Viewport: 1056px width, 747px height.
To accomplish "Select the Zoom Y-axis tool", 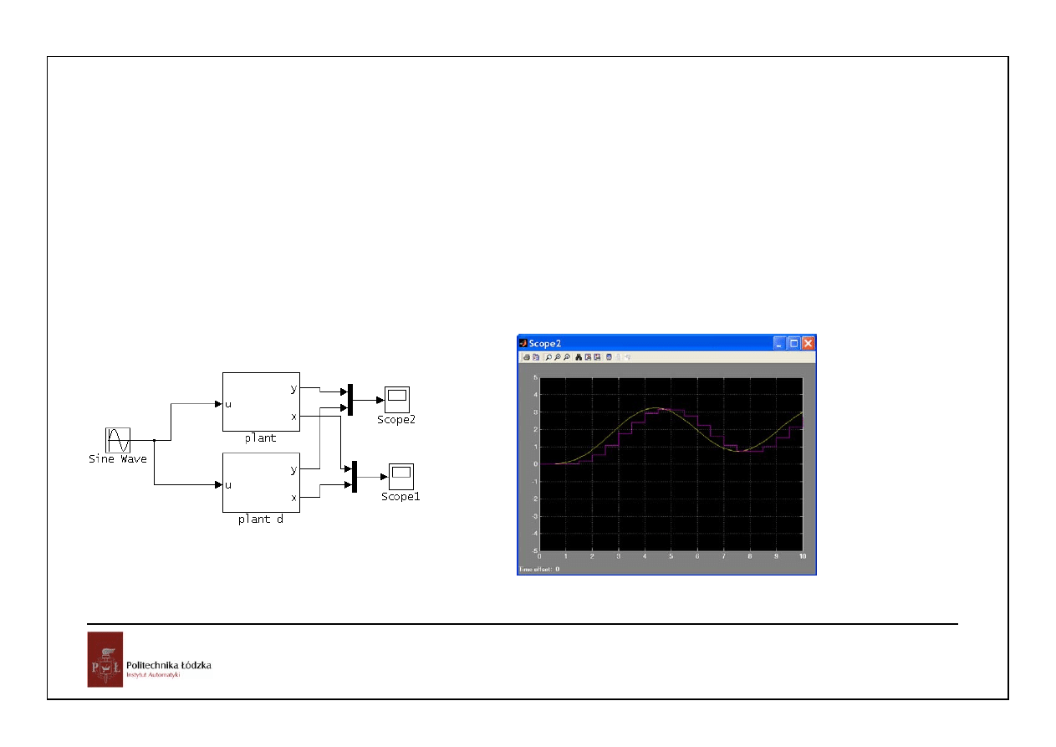I will click(567, 357).
